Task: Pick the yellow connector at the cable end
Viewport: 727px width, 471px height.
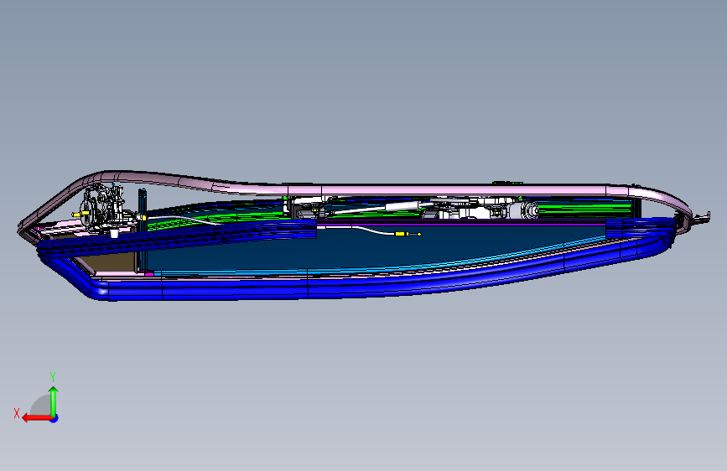Action: [401, 234]
